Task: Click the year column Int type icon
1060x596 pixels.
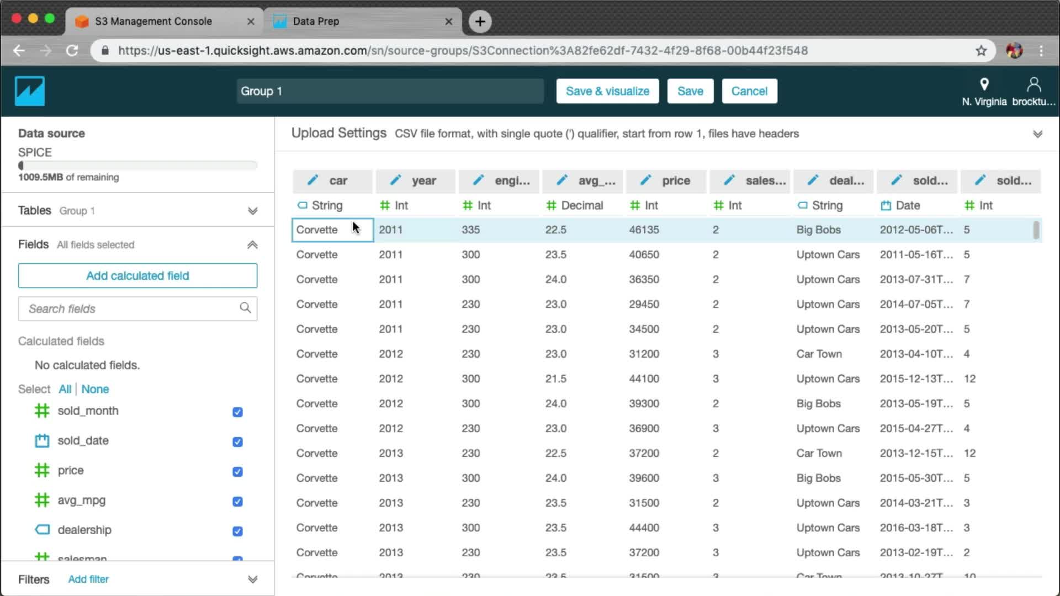Action: click(385, 205)
